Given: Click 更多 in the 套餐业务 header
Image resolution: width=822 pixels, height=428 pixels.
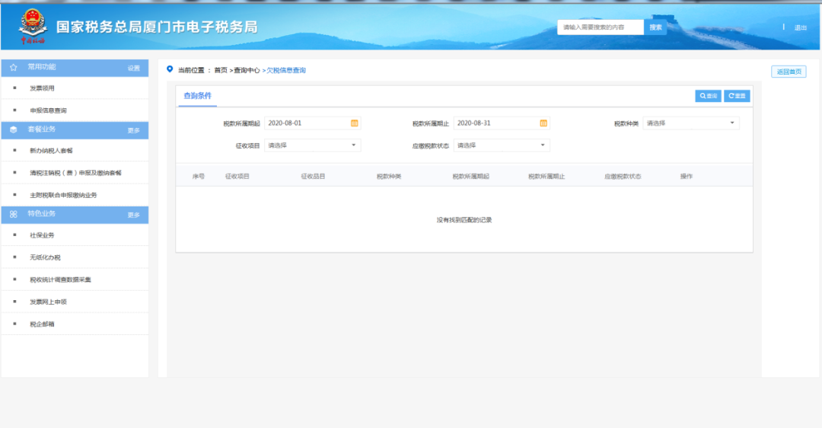Looking at the screenshot, I should coord(134,130).
